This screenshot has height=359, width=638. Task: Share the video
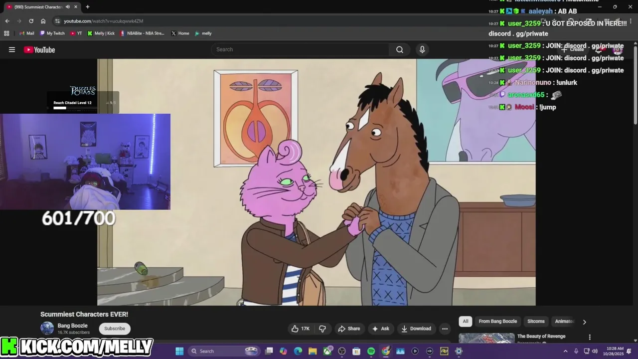349,329
